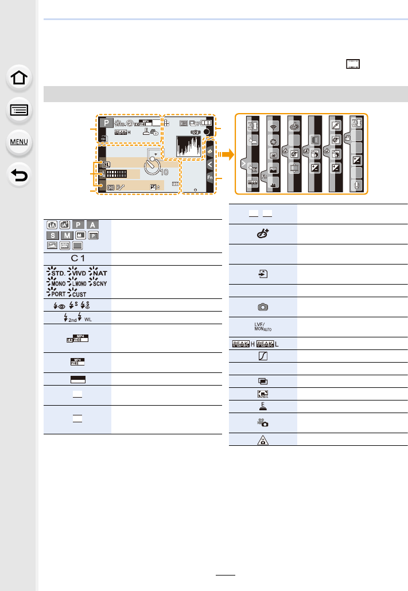
Task: Click the flash red-eye reduction icon
Action: click(x=59, y=306)
